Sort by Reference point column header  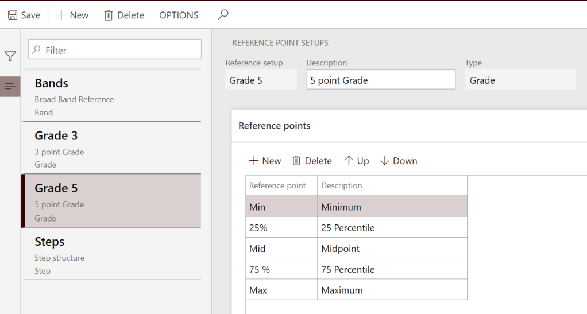coord(277,185)
